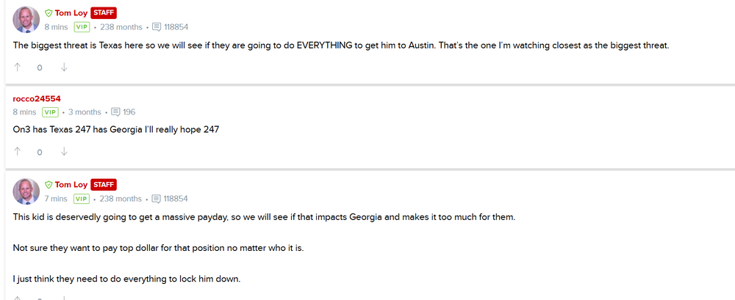The image size is (735, 300).
Task: Click the STAFF badge on the 7 mins post
Action: (x=104, y=185)
